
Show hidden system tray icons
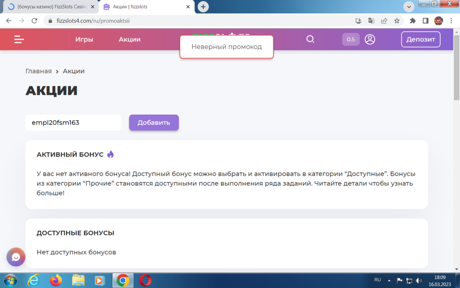(x=390, y=280)
